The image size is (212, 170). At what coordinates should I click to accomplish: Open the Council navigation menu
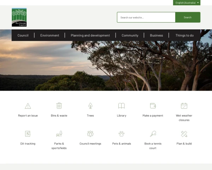23,35
